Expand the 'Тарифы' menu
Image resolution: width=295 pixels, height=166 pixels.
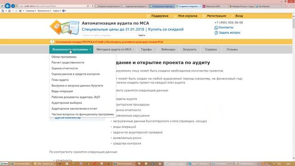pos(148,49)
